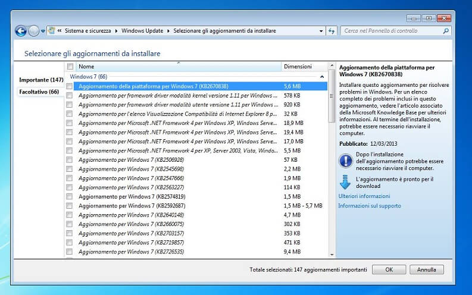This screenshot has height=295, width=472.
Task: Click the scrollbar up arrow
Action: point(332,65)
